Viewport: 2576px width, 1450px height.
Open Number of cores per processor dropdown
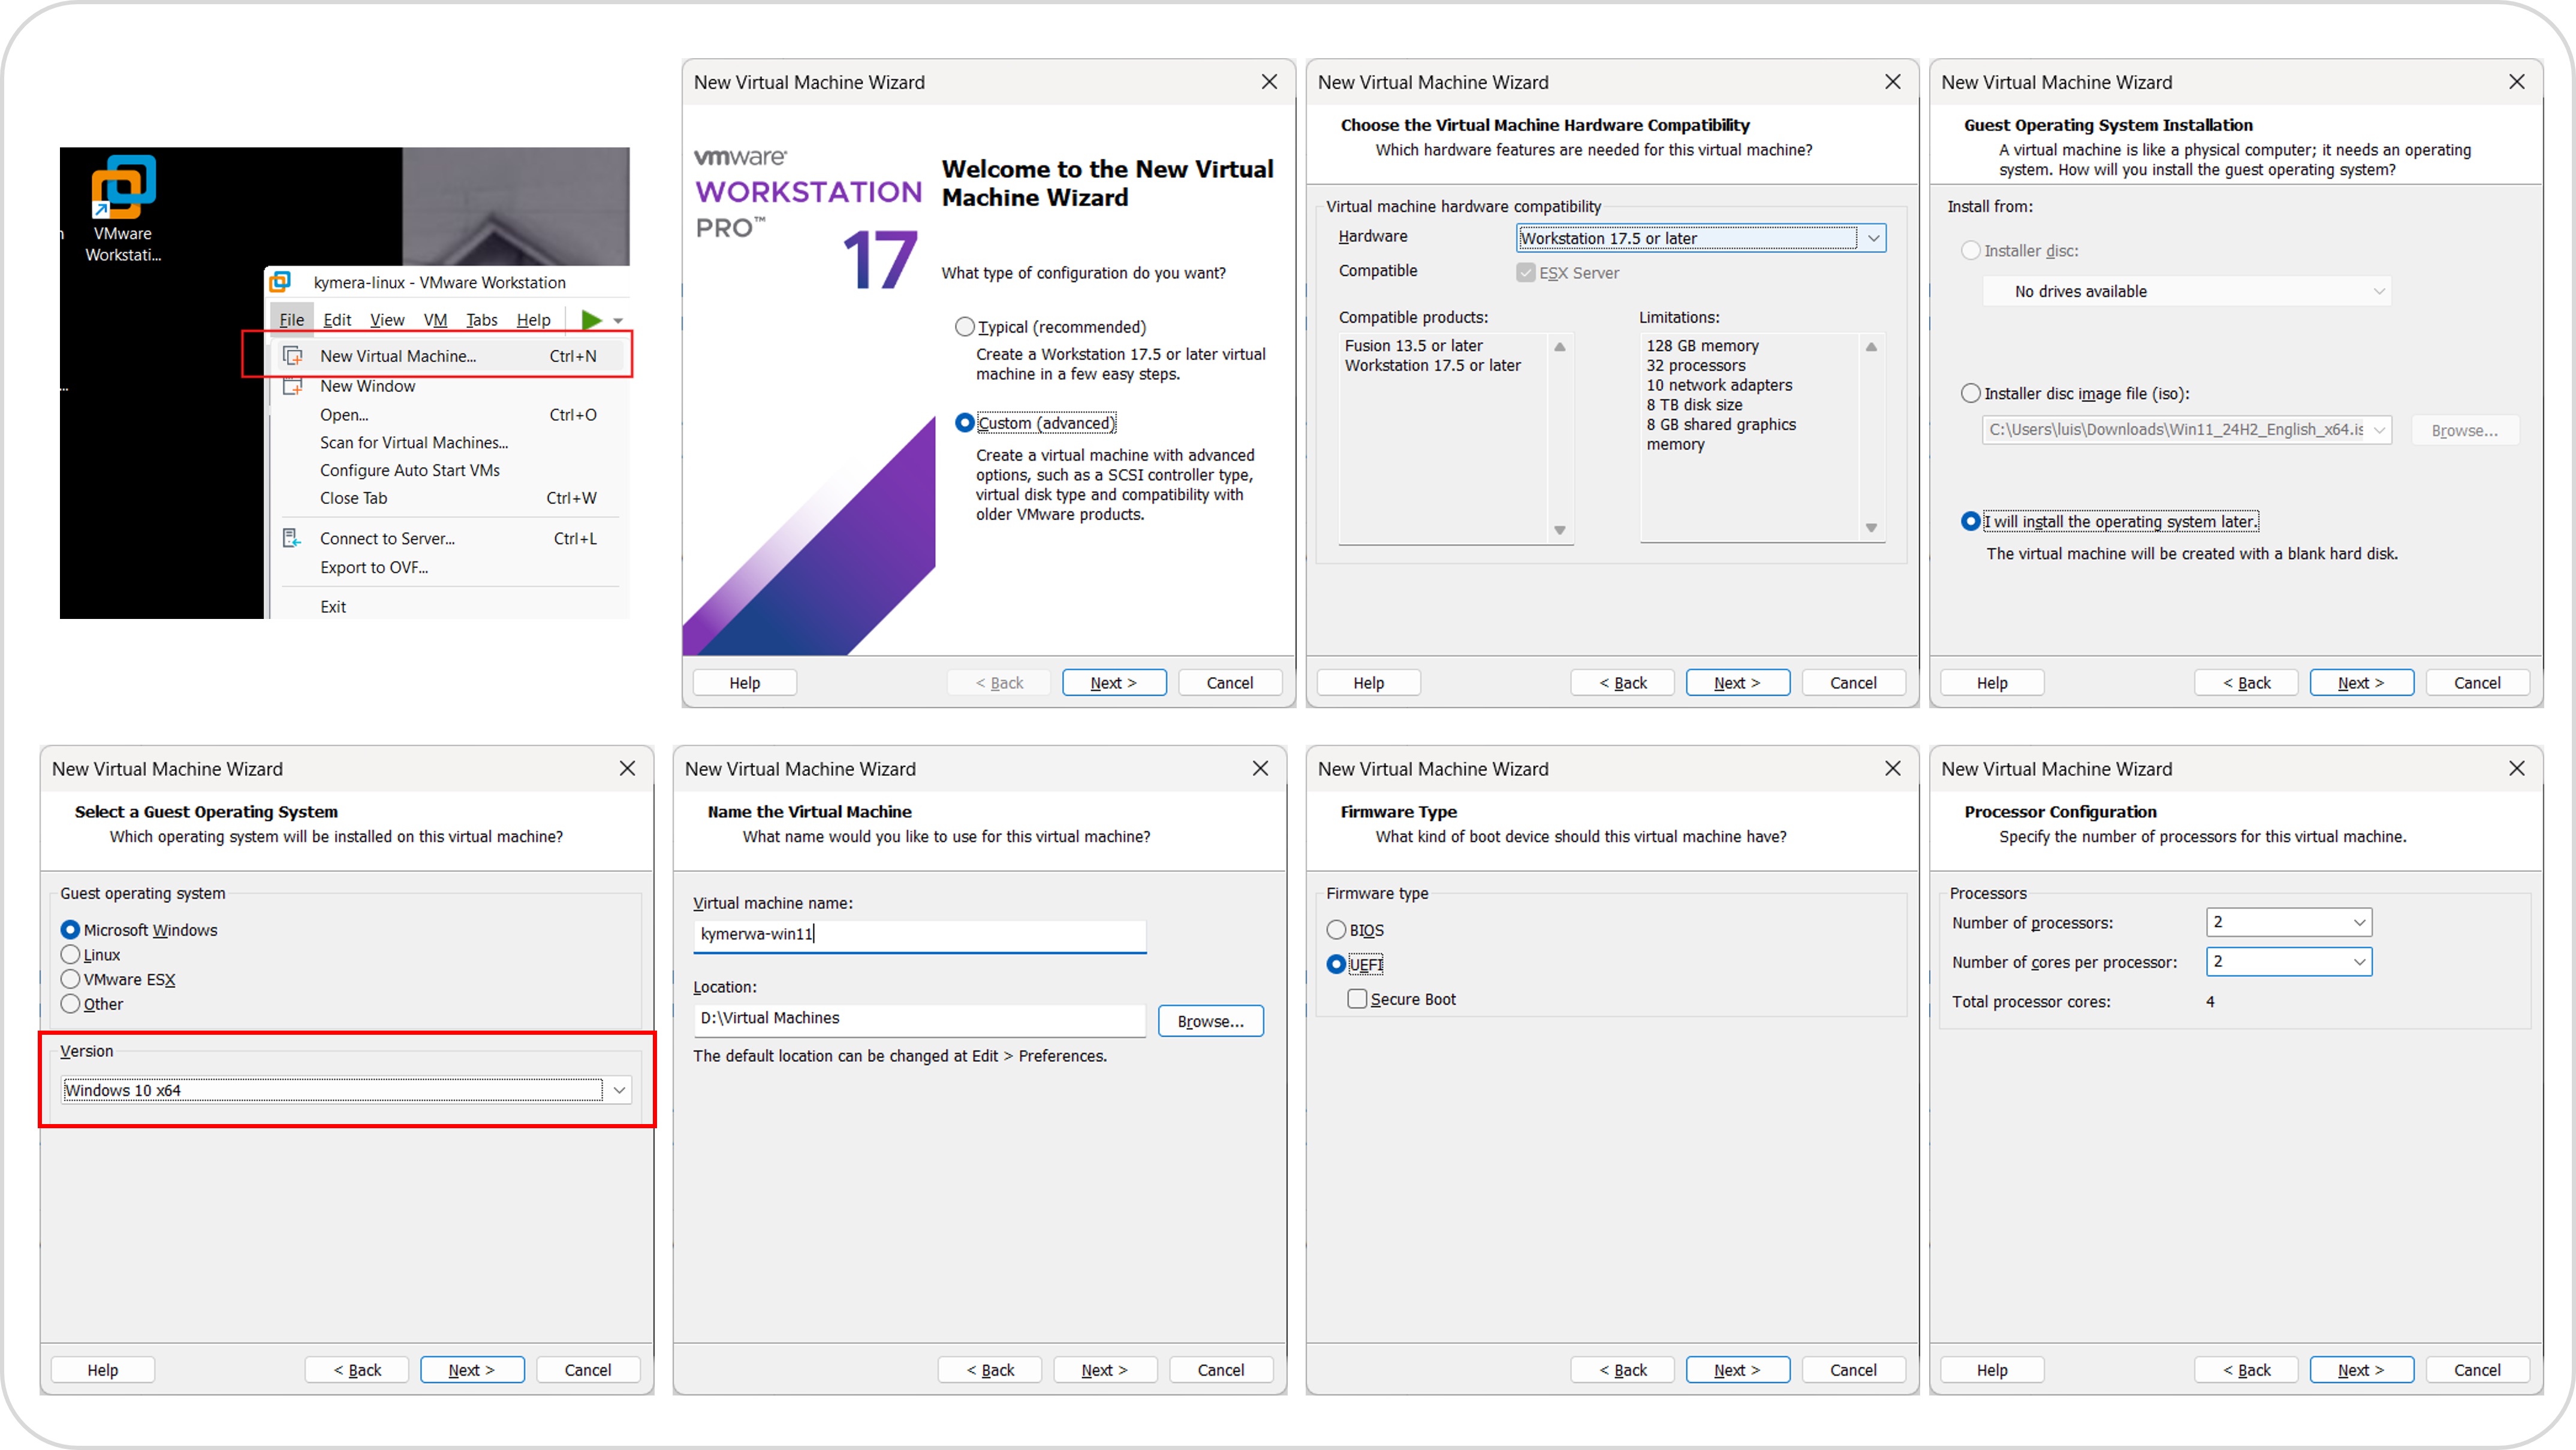(x=2289, y=962)
